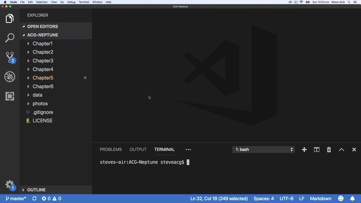Image resolution: width=361 pixels, height=203 pixels.
Task: Change end of line sequence LF
Action: coord(301,198)
